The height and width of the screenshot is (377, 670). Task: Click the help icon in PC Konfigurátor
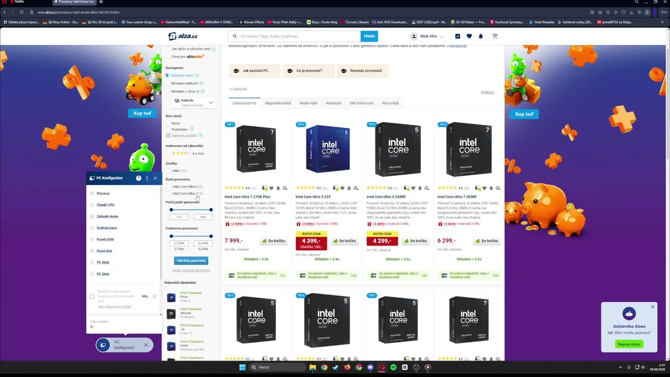coord(139,178)
